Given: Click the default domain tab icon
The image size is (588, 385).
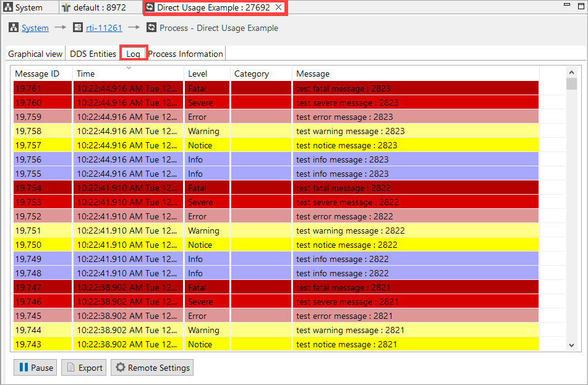Looking at the screenshot, I should [x=66, y=7].
